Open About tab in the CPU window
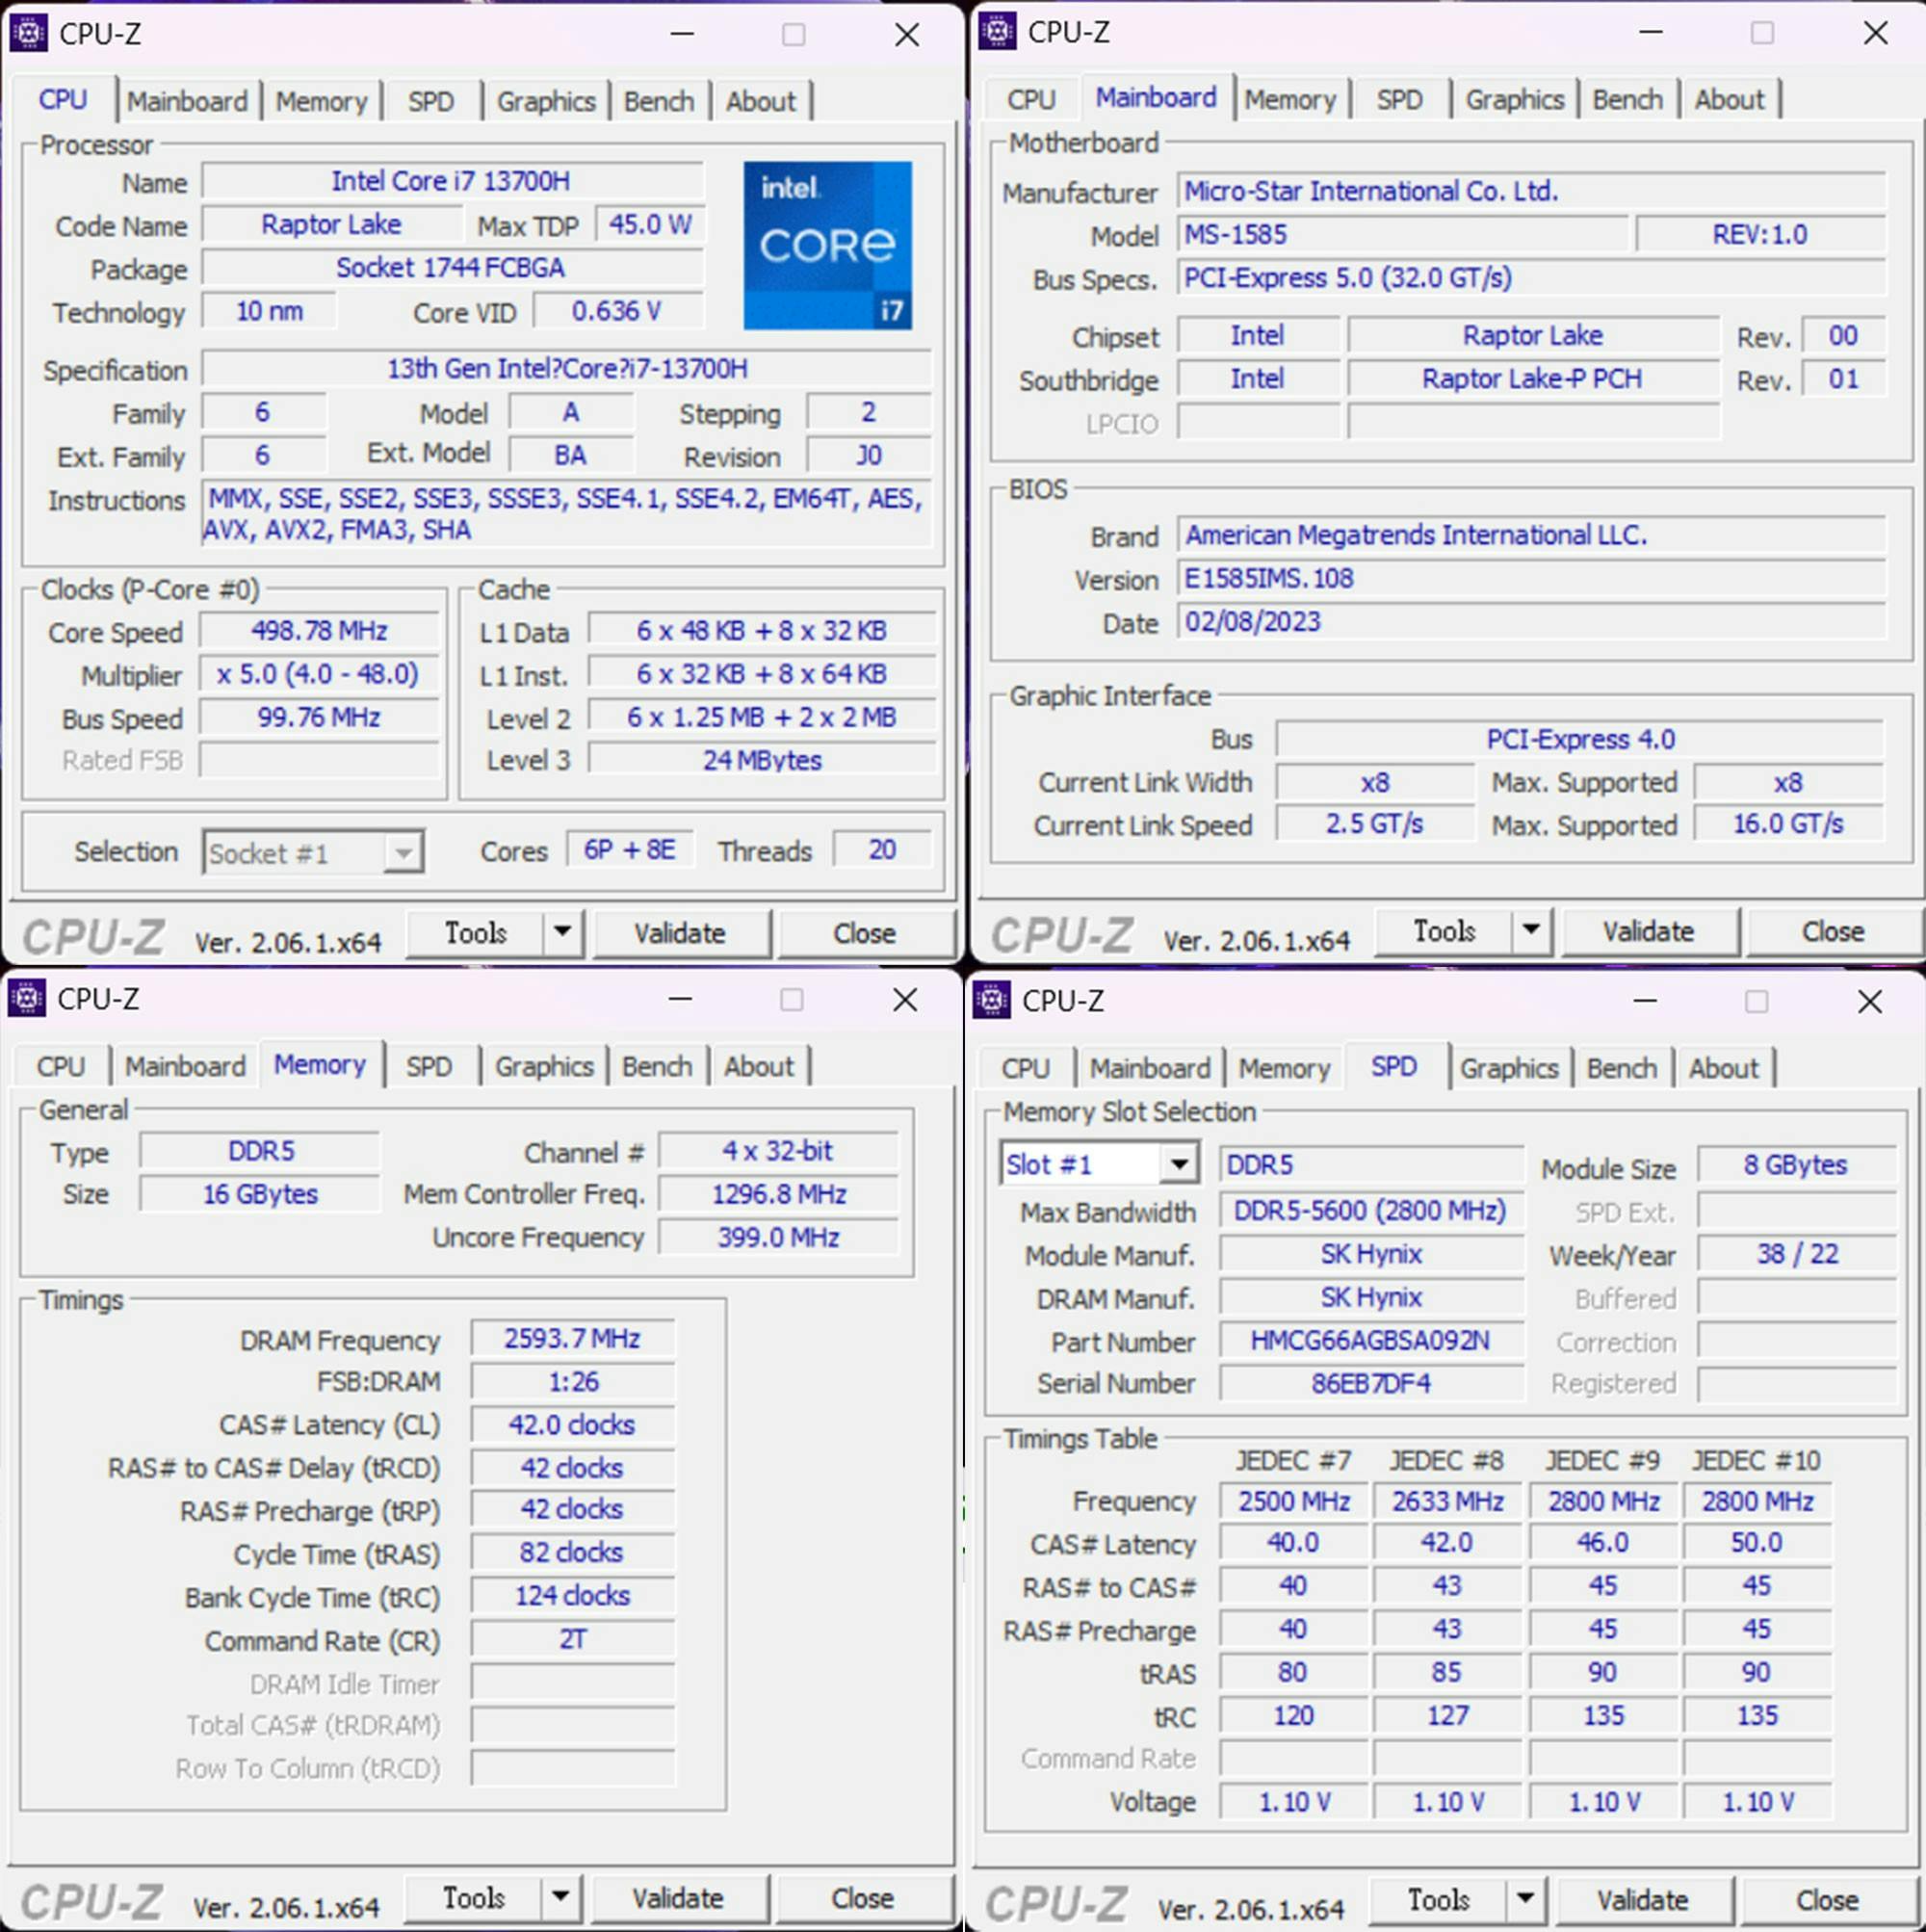Viewport: 1926px width, 1932px height. [761, 101]
